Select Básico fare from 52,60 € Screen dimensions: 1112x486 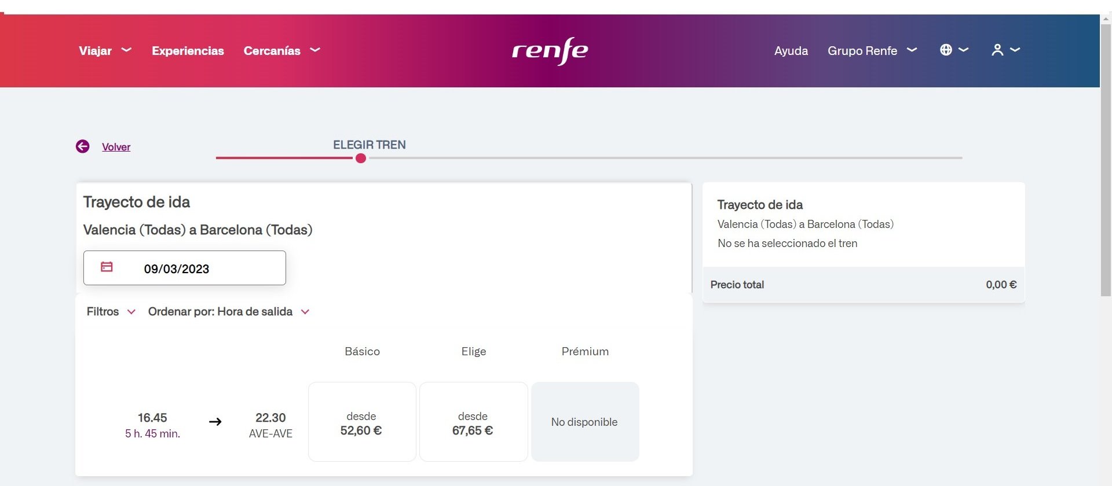pos(361,422)
